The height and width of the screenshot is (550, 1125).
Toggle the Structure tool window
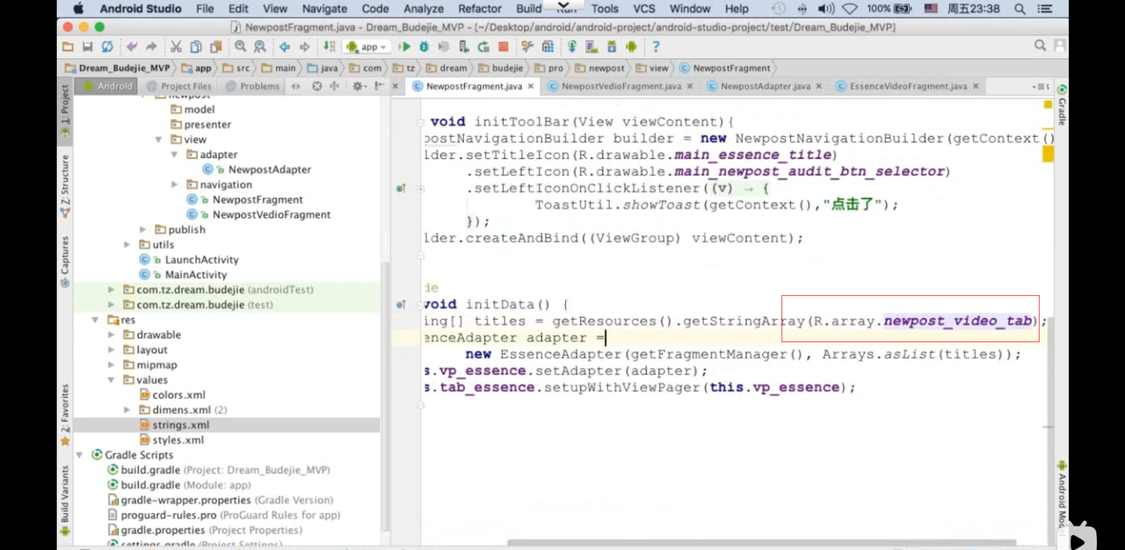coord(65,186)
